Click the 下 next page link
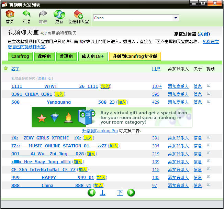This screenshot has width=224, height=209. [120, 193]
